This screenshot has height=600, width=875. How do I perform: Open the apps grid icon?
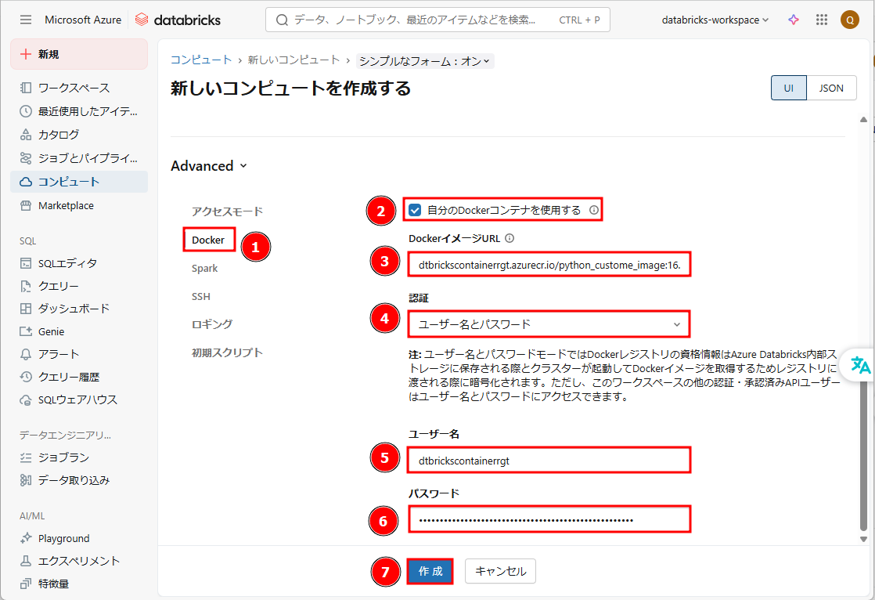pyautogui.click(x=821, y=20)
